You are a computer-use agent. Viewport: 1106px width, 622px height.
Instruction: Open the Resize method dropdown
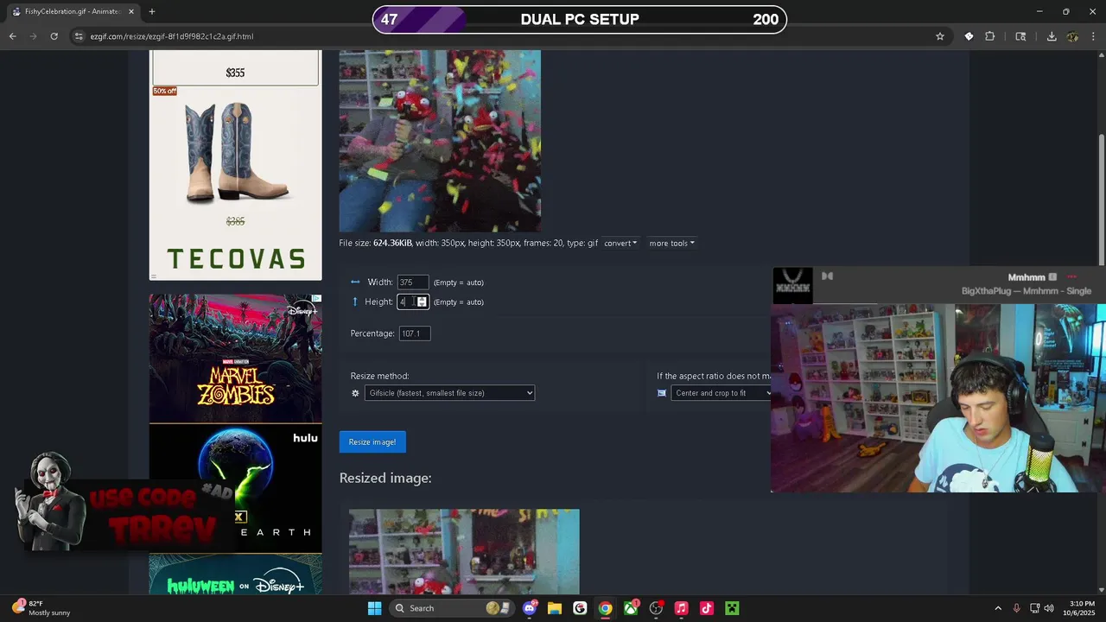(x=449, y=393)
